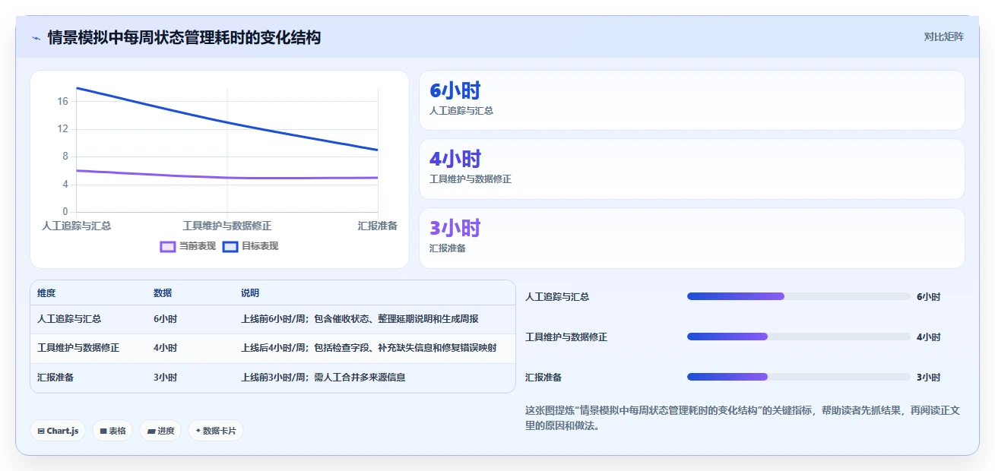Click the 6小时 cell in the table

[x=165, y=319]
